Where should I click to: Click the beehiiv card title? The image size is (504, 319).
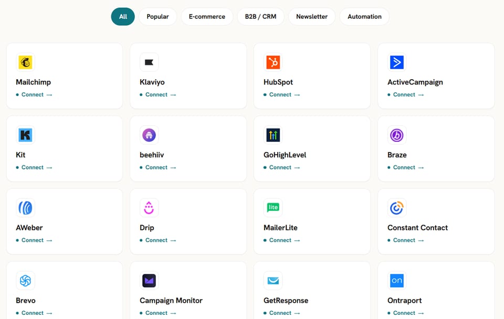tap(152, 155)
